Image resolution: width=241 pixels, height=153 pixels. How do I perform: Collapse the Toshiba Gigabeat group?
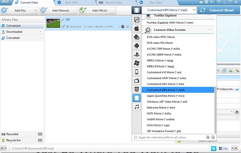209,15
